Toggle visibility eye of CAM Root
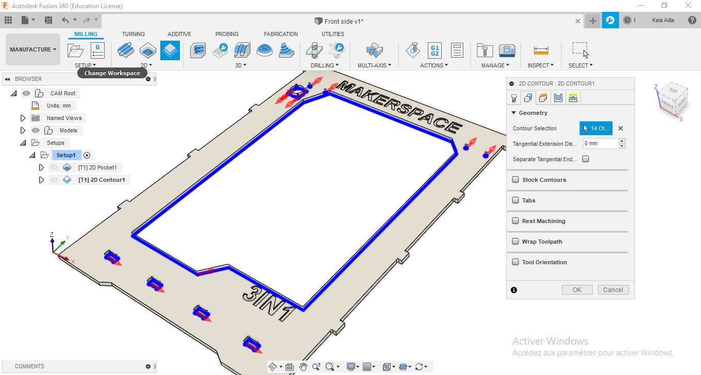Image resolution: width=701 pixels, height=375 pixels. click(26, 93)
